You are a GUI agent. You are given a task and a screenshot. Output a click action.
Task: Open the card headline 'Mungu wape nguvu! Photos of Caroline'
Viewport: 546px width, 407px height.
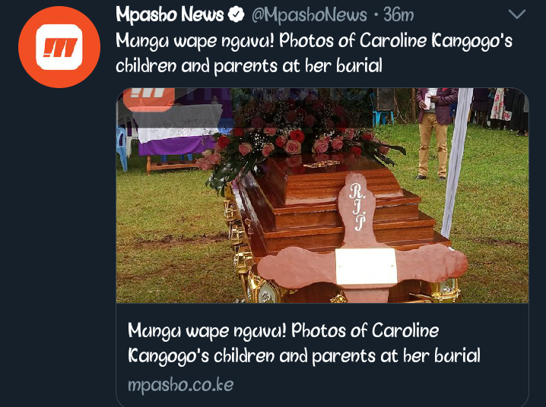[283, 330]
